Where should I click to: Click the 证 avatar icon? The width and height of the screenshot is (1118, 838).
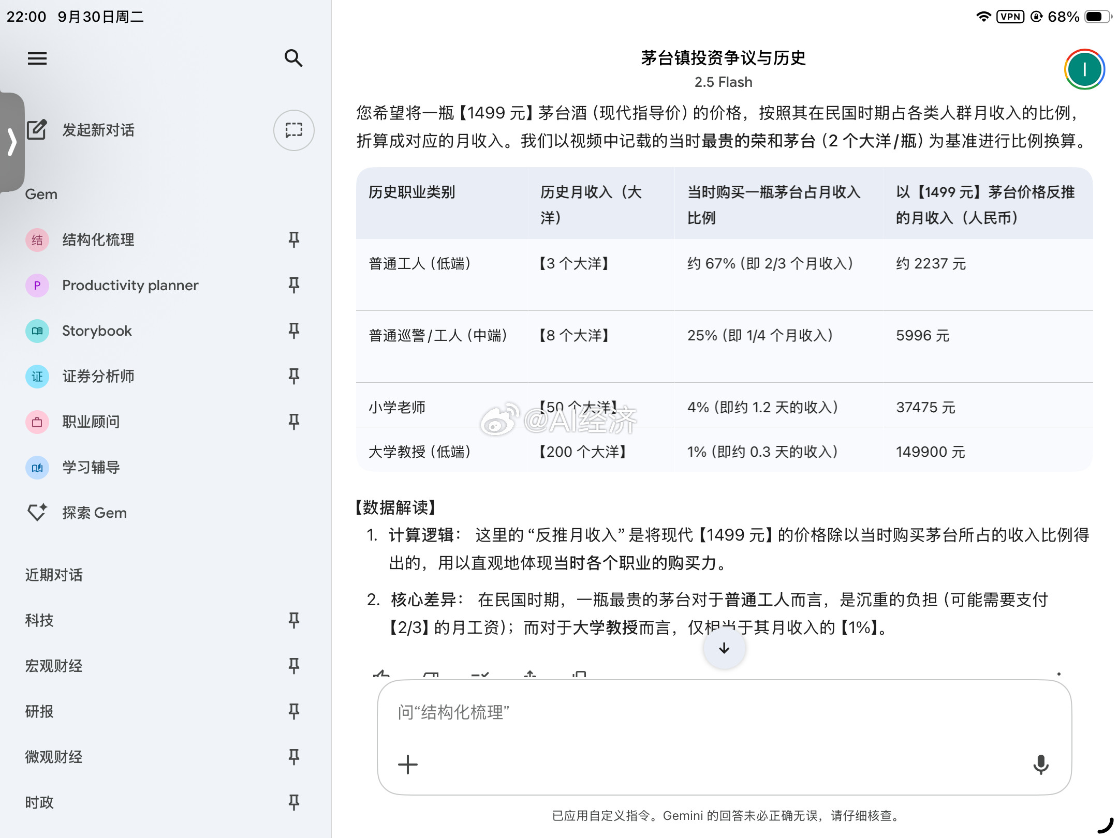(37, 376)
